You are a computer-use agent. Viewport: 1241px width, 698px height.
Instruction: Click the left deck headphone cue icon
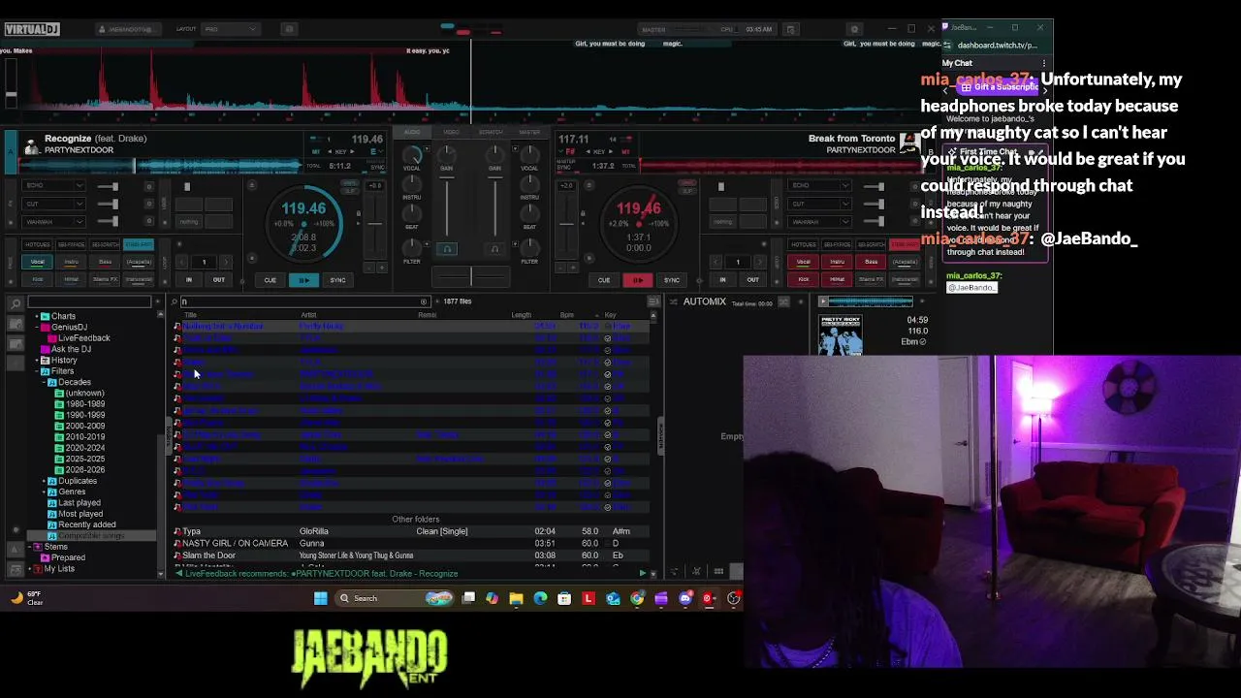[x=447, y=249]
